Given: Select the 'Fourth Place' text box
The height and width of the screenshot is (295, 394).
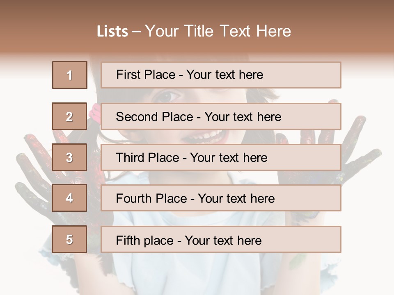Looking at the screenshot, I should click(221, 198).
